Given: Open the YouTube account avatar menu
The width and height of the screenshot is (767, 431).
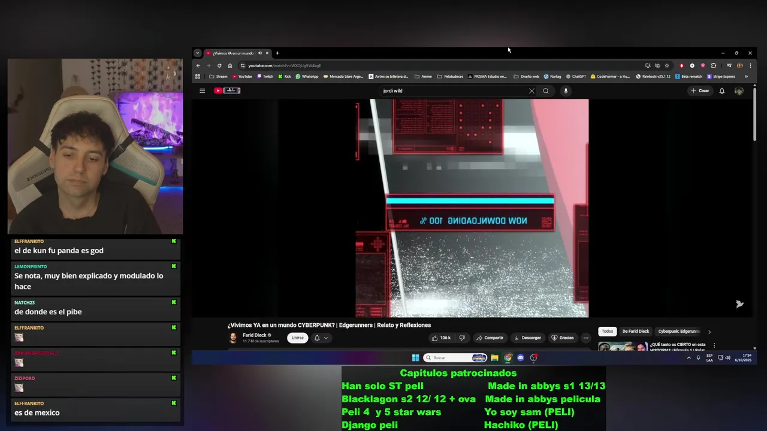Looking at the screenshot, I should 739,91.
